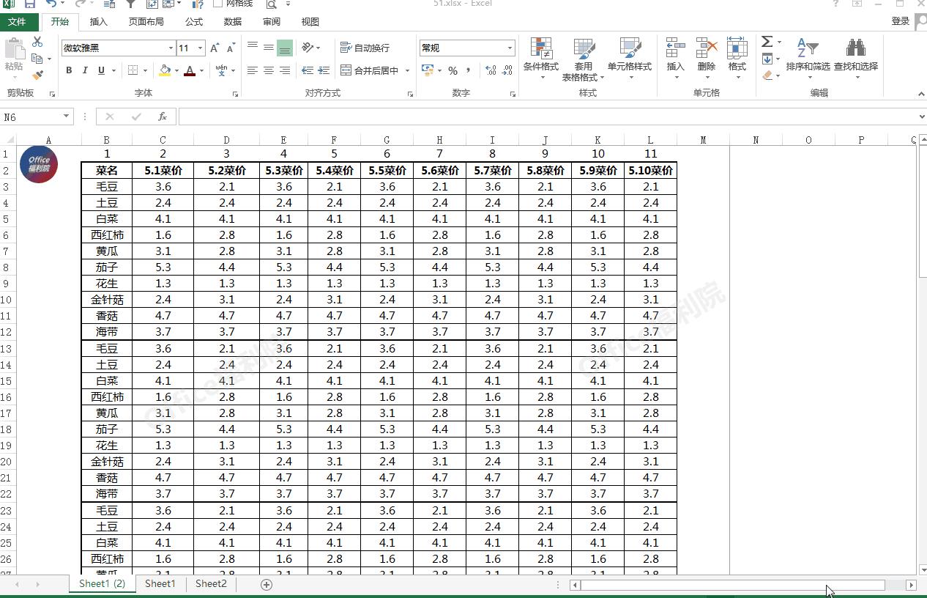Click the Format Painter brush icon

37,75
